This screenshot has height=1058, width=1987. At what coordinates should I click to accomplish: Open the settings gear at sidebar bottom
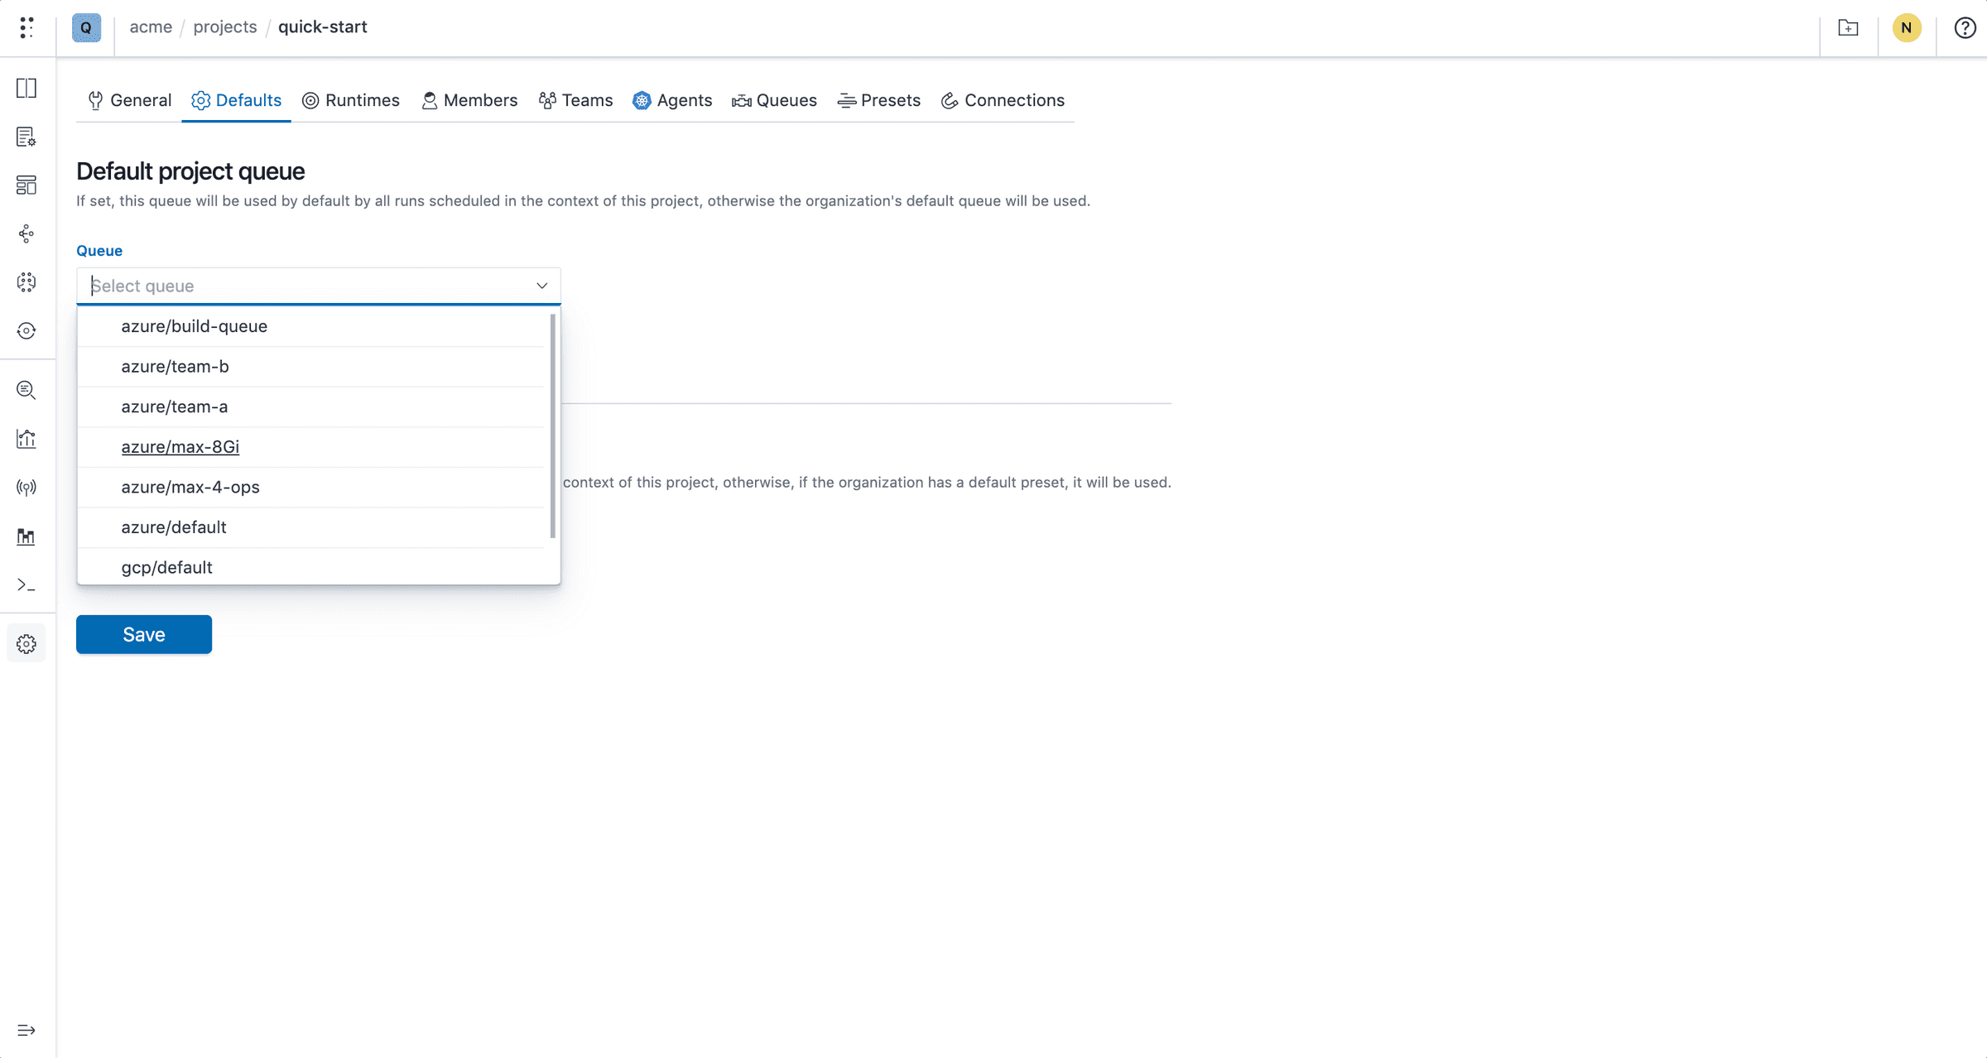pyautogui.click(x=26, y=643)
